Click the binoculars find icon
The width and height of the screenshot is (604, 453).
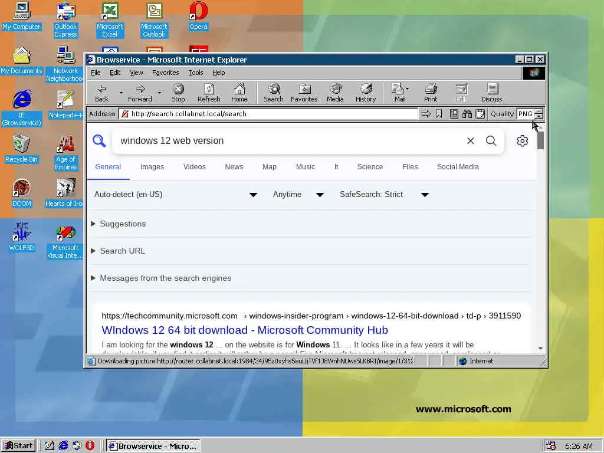(467, 114)
